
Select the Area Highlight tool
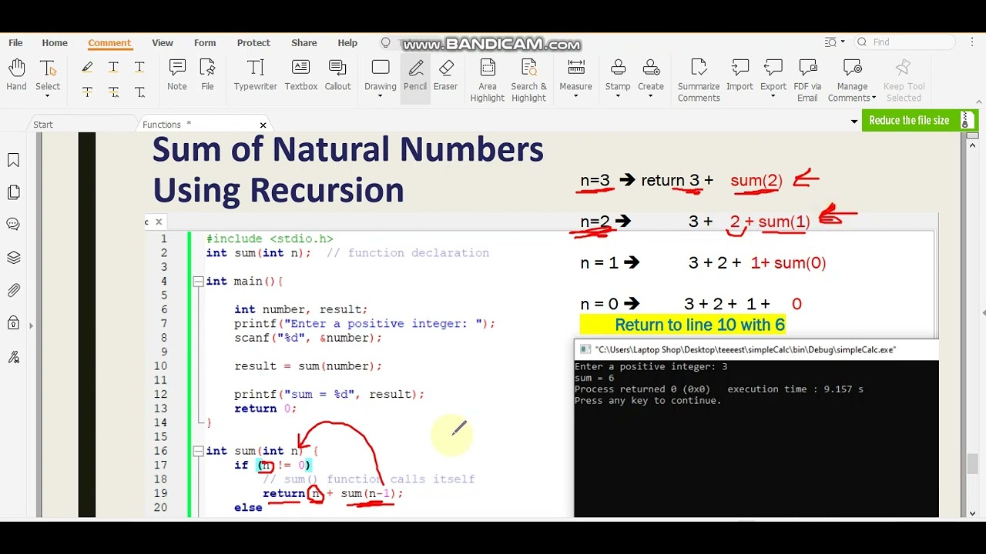[x=488, y=81]
